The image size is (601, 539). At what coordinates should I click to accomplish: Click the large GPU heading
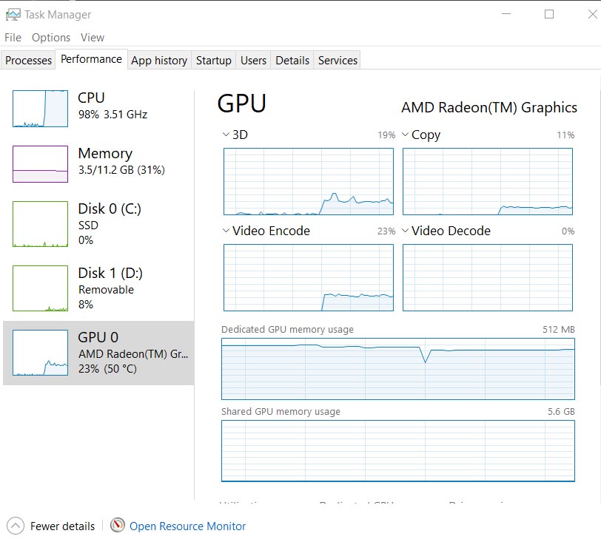(241, 104)
